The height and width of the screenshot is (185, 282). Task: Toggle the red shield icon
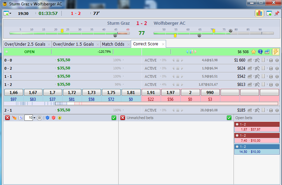[54, 118]
